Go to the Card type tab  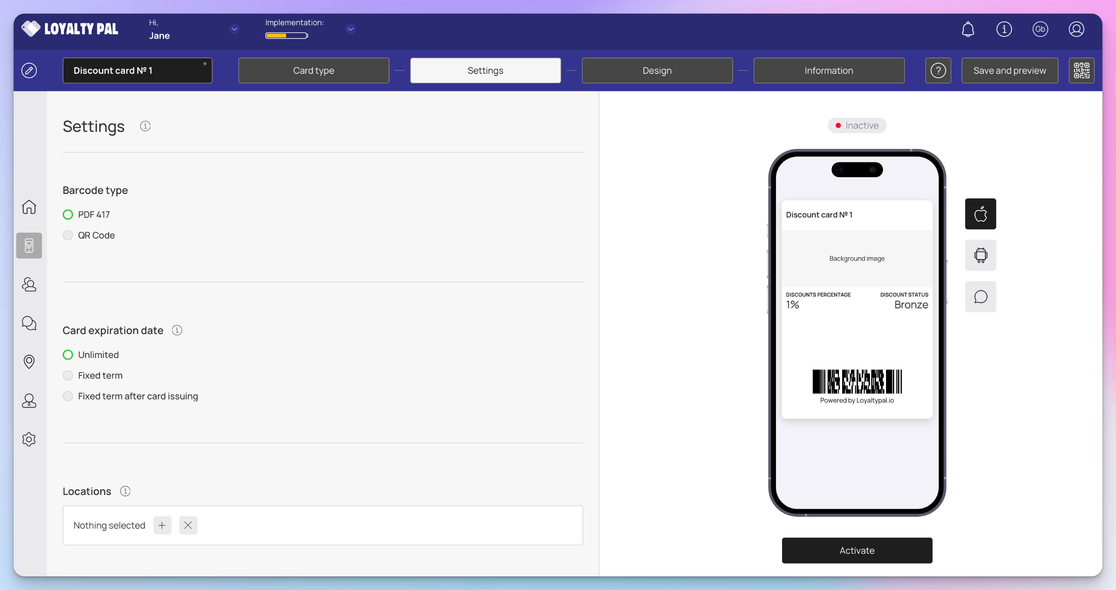tap(313, 70)
